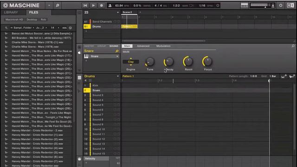Open the mixer view icon in the header

point(245,6)
